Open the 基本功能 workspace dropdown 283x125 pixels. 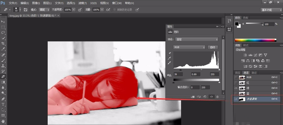[271, 10]
